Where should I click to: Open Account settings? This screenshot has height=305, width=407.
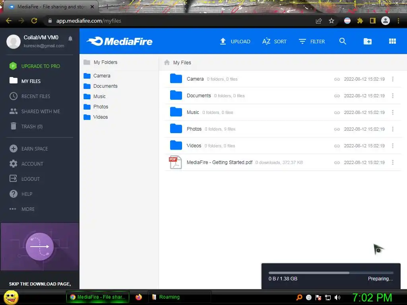pos(26,164)
